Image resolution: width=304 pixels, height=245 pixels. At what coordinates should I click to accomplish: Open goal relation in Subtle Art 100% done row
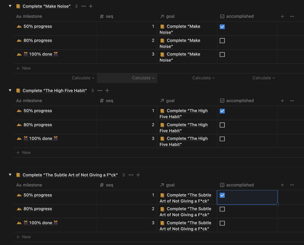coord(185,226)
